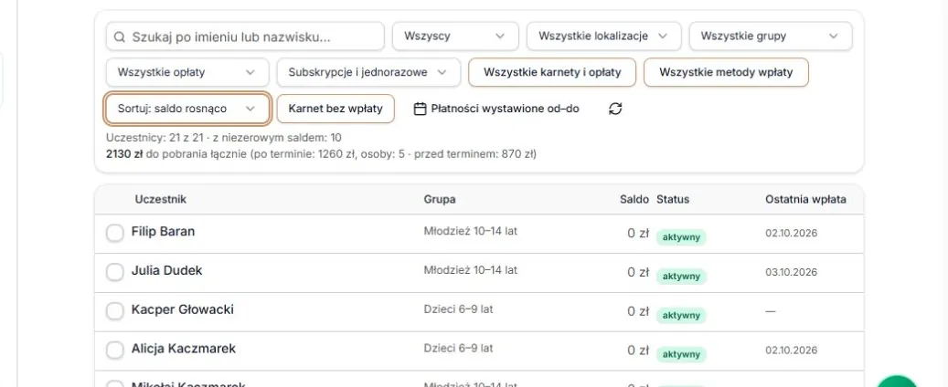
Task: Tick the Julia Dudek checkbox
Action: (115, 272)
